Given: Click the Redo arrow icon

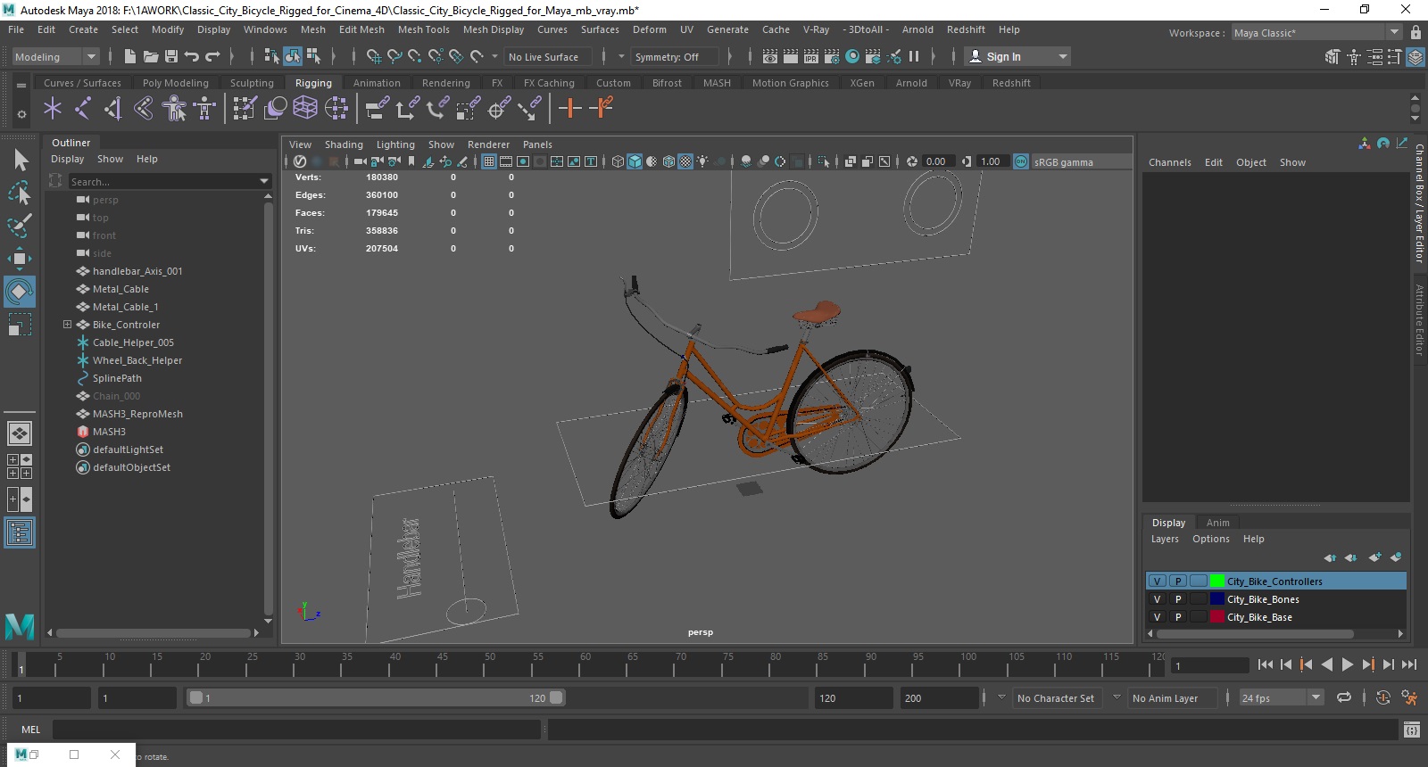Looking at the screenshot, I should pyautogui.click(x=212, y=56).
